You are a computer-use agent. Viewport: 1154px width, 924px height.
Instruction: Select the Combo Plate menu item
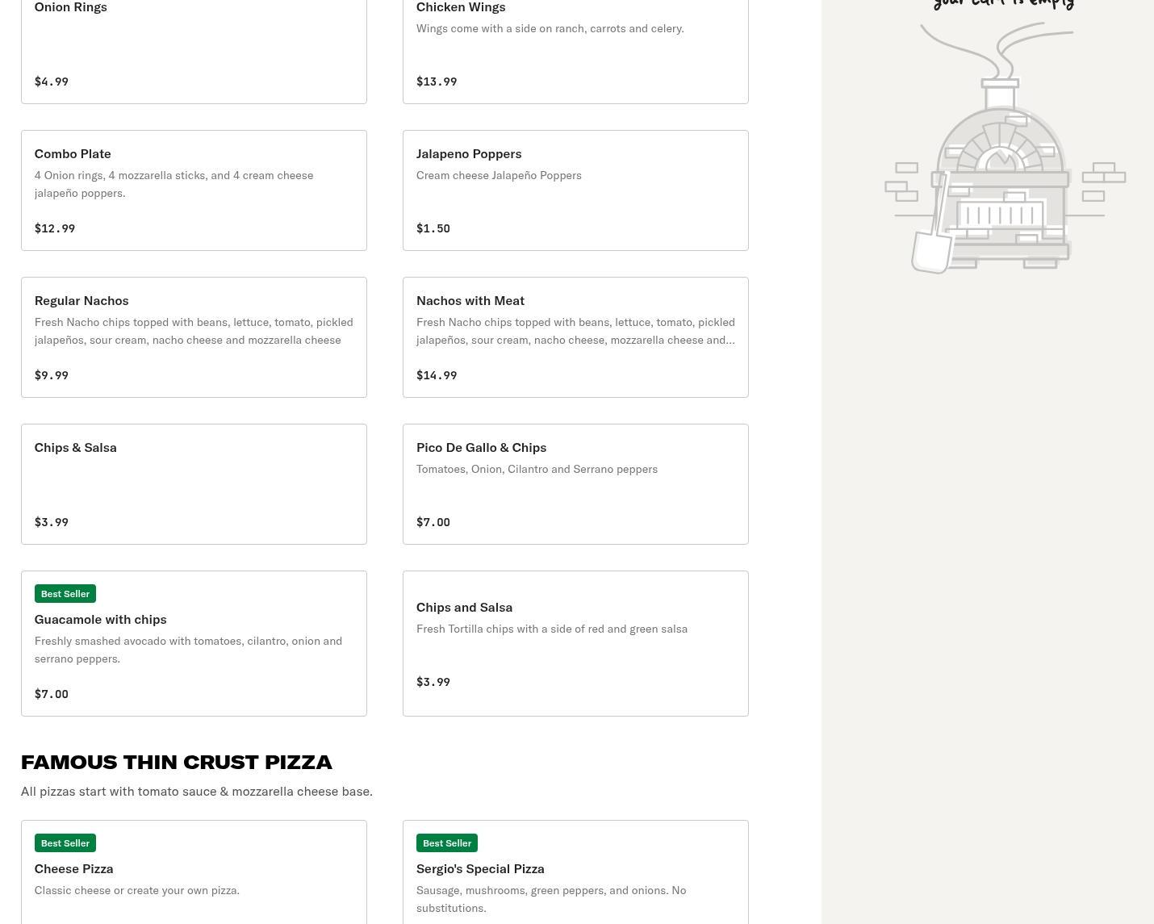(x=194, y=190)
